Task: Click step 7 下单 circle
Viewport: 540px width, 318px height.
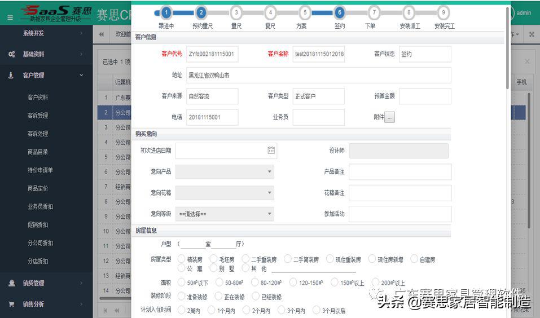Action: pos(374,13)
